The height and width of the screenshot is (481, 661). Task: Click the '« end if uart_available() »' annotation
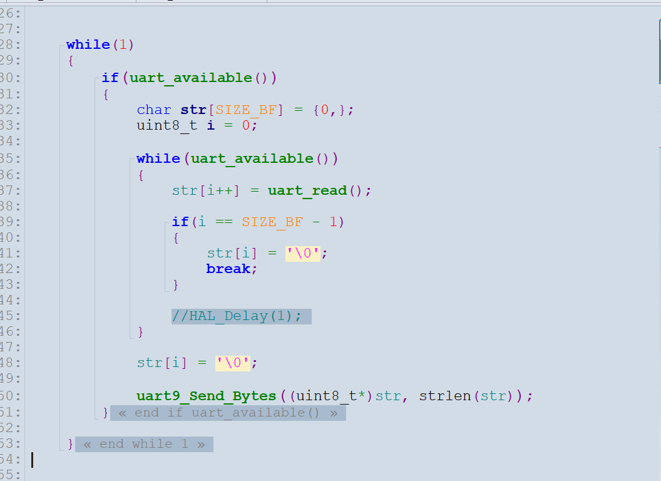[x=228, y=413]
